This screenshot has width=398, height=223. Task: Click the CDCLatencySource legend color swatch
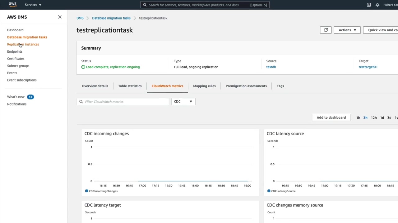(269, 191)
